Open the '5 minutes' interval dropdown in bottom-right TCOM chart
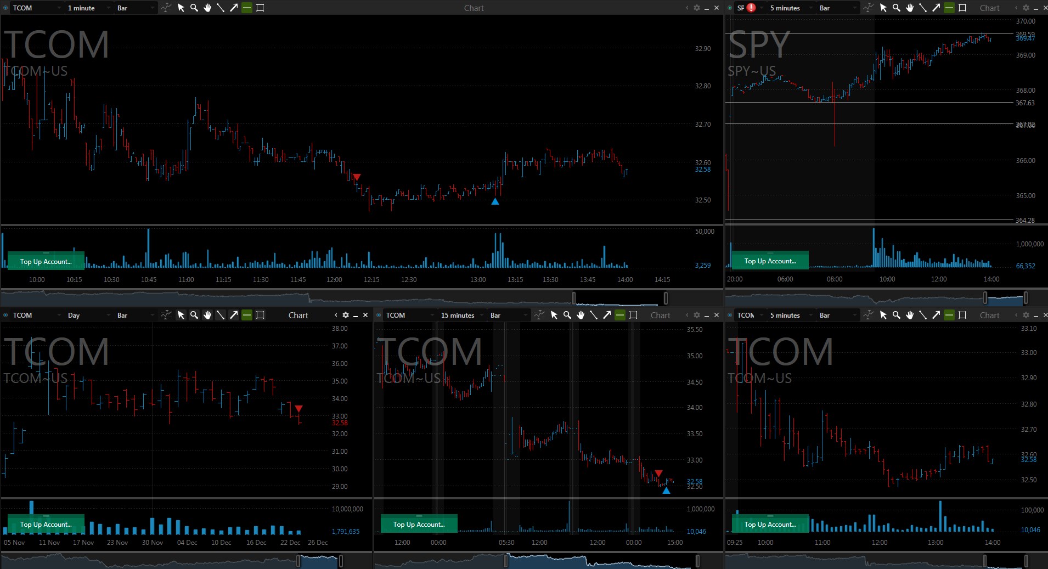Viewport: 1048px width, 569px height. [791, 315]
